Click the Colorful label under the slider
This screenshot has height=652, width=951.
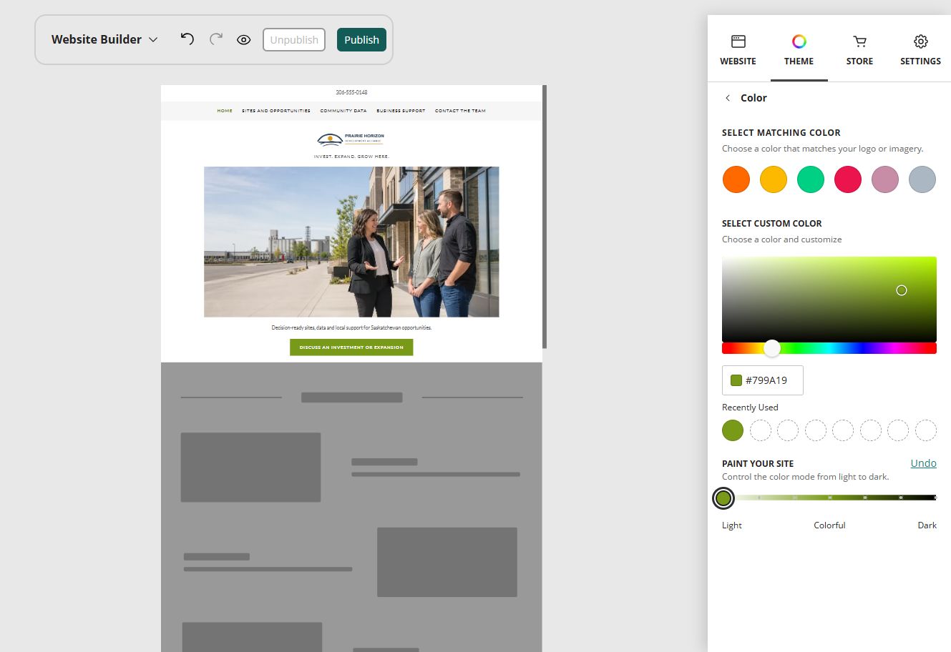coord(829,525)
